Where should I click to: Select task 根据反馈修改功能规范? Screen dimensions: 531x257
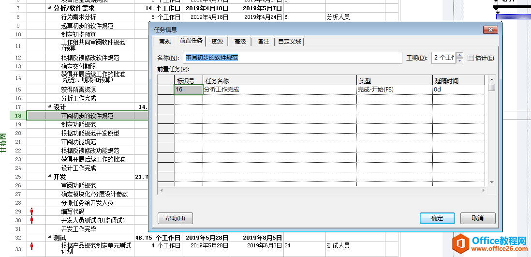[90, 151]
